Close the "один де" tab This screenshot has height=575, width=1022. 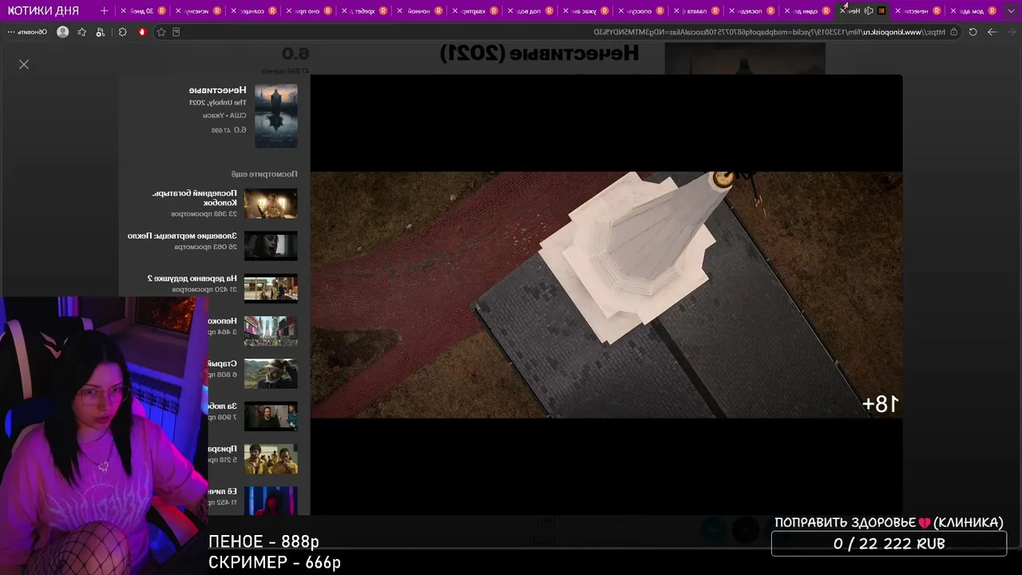click(x=787, y=11)
